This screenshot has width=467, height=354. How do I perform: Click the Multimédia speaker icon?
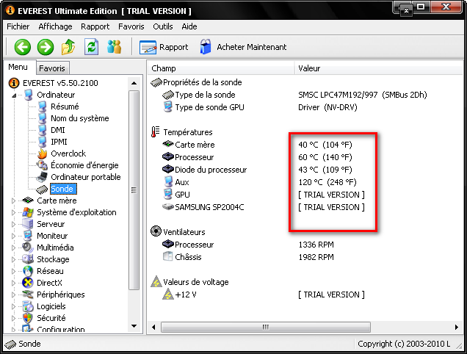pyautogui.click(x=28, y=248)
